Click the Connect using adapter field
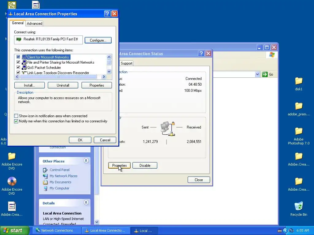 48,39
